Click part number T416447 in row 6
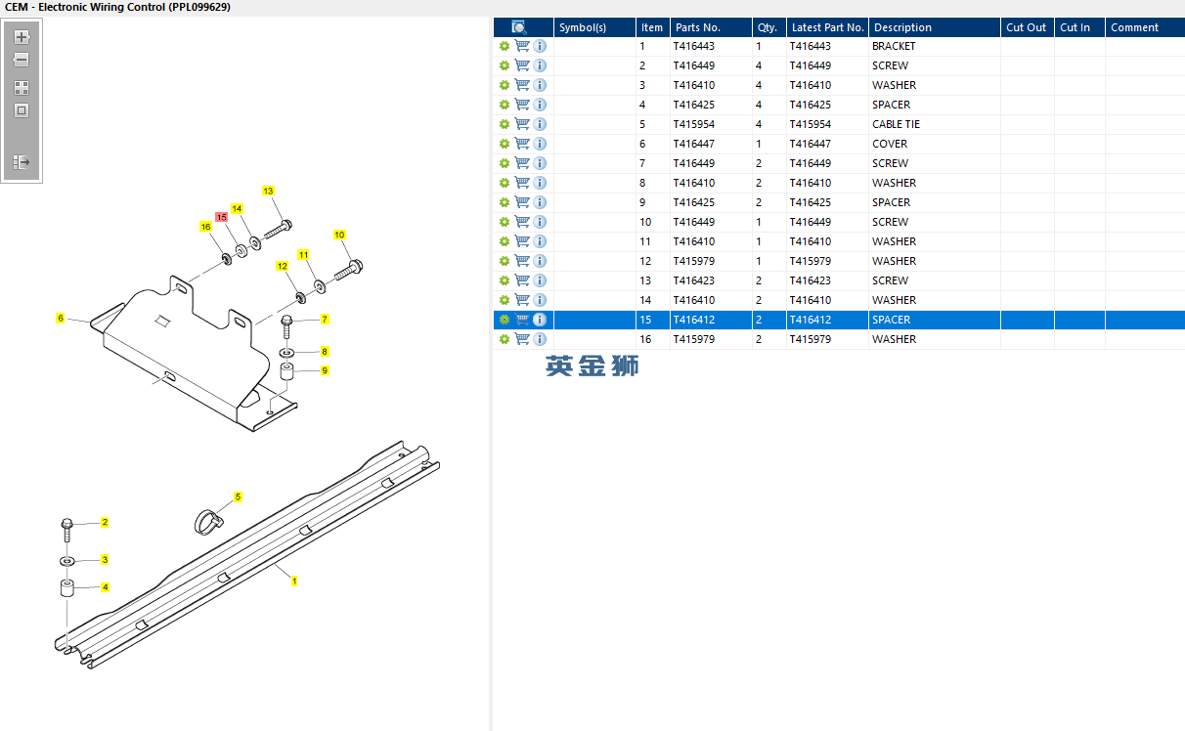The width and height of the screenshot is (1185, 731). click(694, 144)
